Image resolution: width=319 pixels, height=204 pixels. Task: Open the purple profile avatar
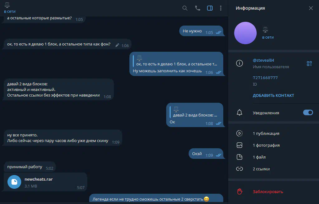[245, 33]
